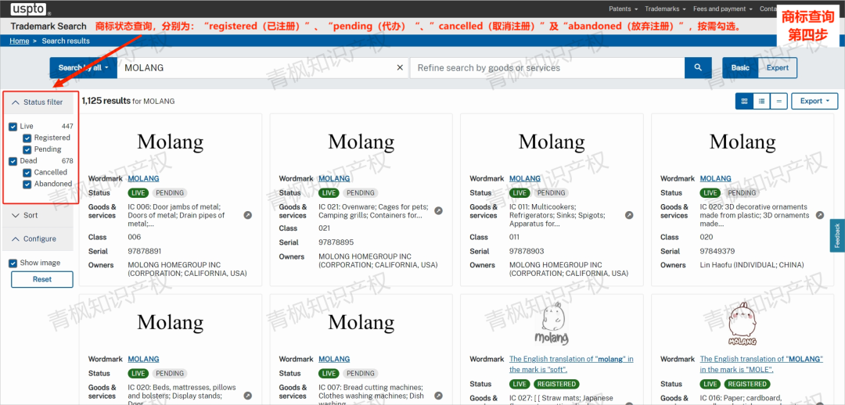Click serial number 97878903 text
The width and height of the screenshot is (845, 405).
tap(527, 252)
